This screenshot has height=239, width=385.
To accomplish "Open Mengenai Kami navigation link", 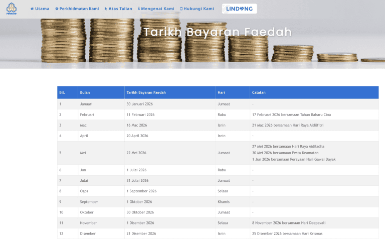I will click(x=158, y=9).
